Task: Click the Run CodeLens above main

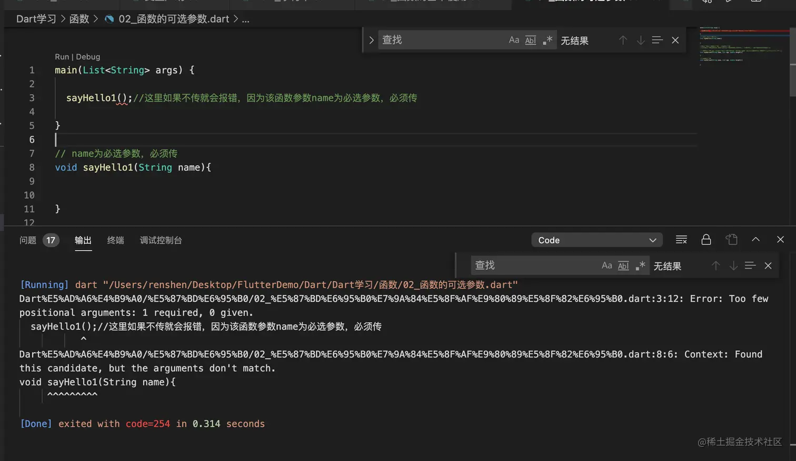Action: click(62, 57)
